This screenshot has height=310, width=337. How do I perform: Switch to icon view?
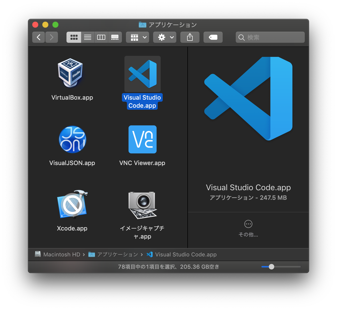[x=74, y=37]
